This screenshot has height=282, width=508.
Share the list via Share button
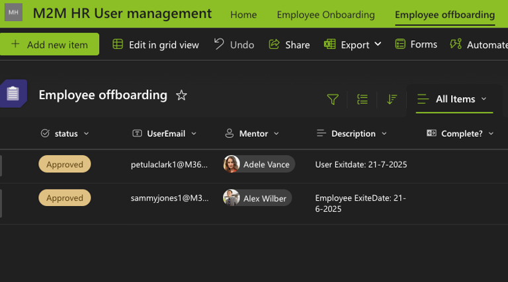click(289, 44)
